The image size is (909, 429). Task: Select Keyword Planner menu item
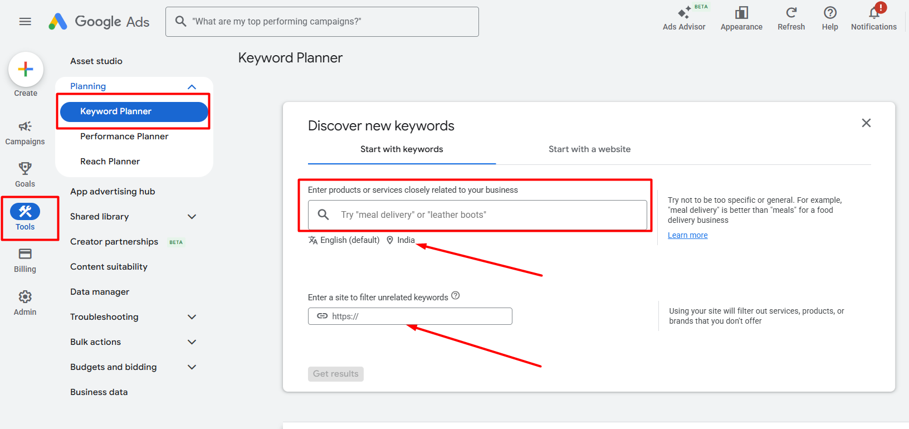[x=134, y=111]
